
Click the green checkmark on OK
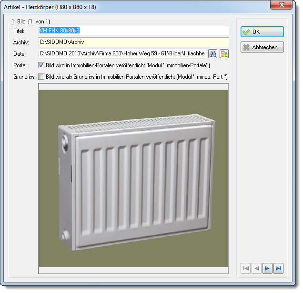(246, 32)
